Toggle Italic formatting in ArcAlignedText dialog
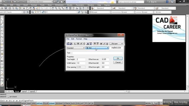The height and width of the screenshot is (106, 189). coord(104,44)
